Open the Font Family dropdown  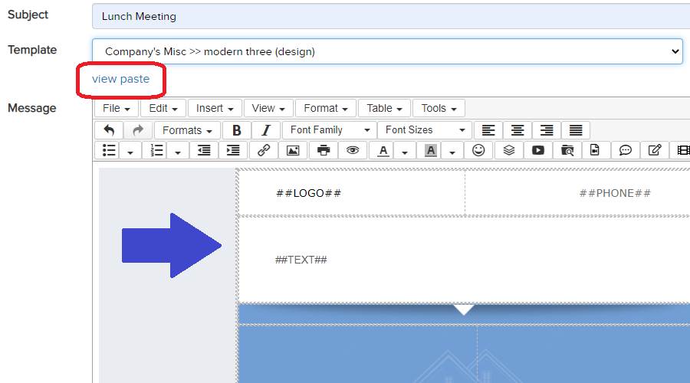pyautogui.click(x=329, y=130)
